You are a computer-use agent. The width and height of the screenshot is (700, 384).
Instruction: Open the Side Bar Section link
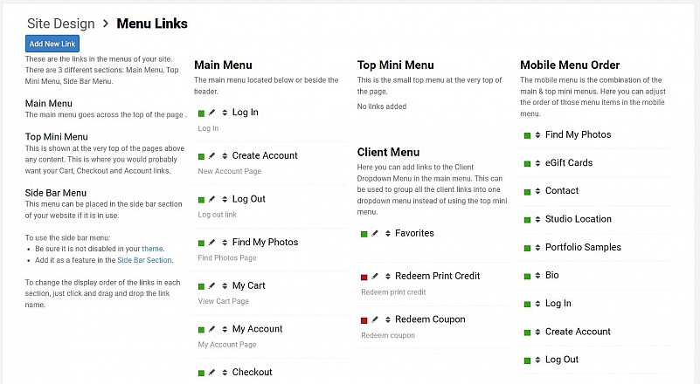[144, 260]
